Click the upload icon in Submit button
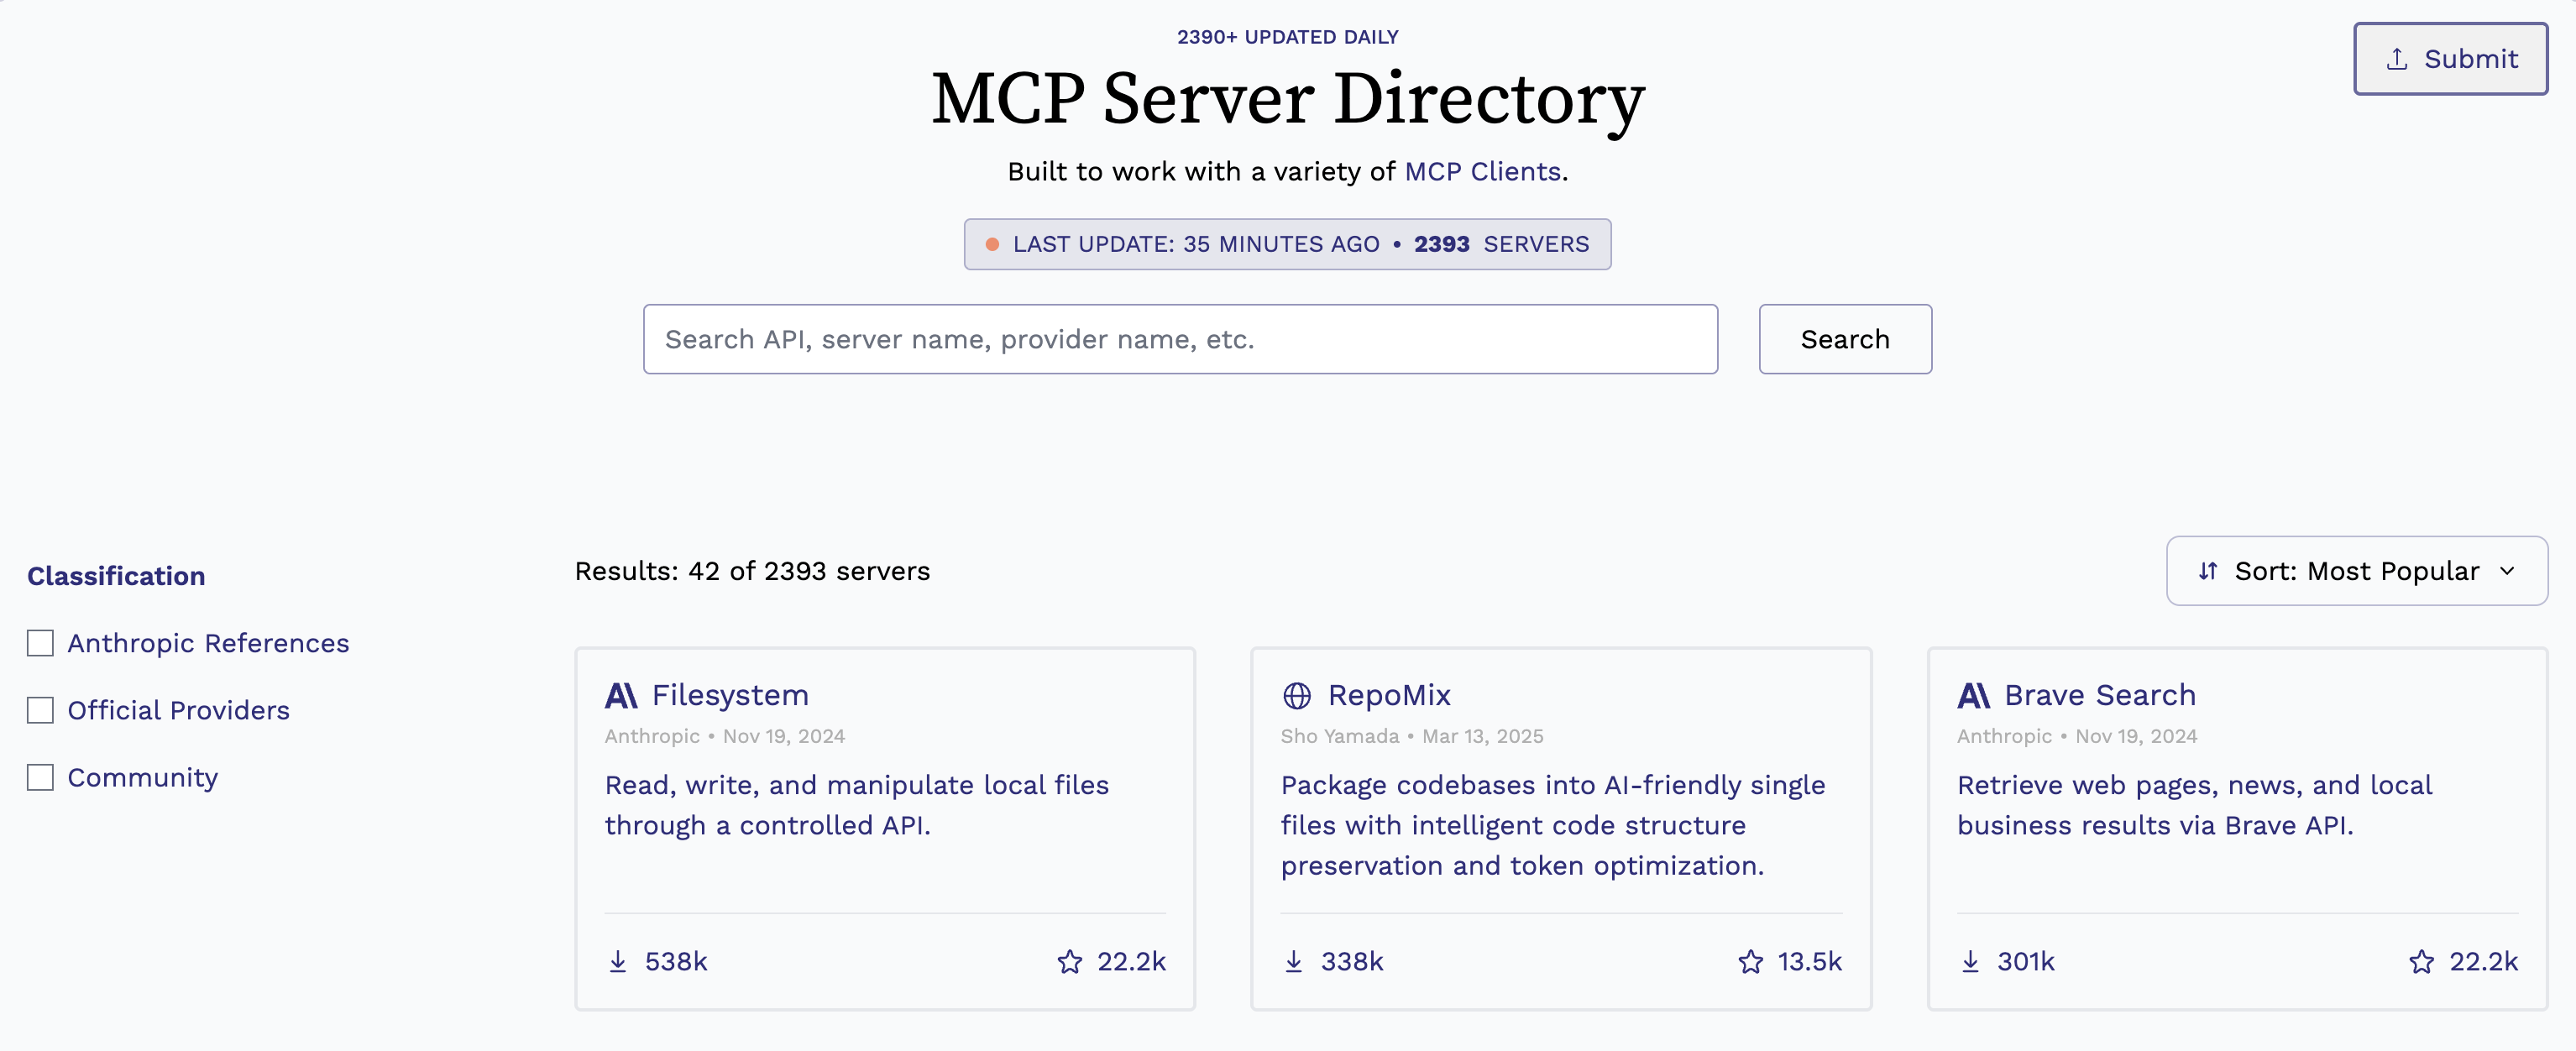Screen dimensions: 2576x1051 coord(2397,59)
